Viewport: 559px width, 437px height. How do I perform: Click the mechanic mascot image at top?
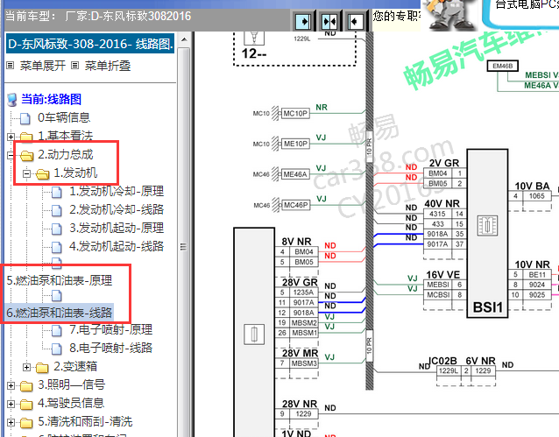(x=450, y=14)
